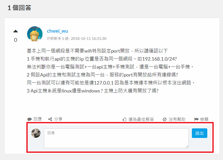Upvote the answer with the up arrow
The image size is (223, 160).
click(16, 31)
